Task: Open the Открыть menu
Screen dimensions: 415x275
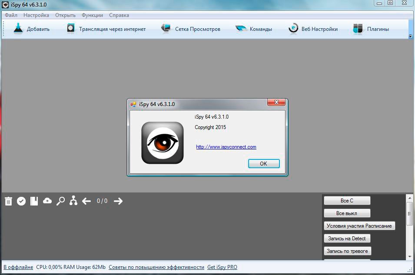Action: (65, 15)
